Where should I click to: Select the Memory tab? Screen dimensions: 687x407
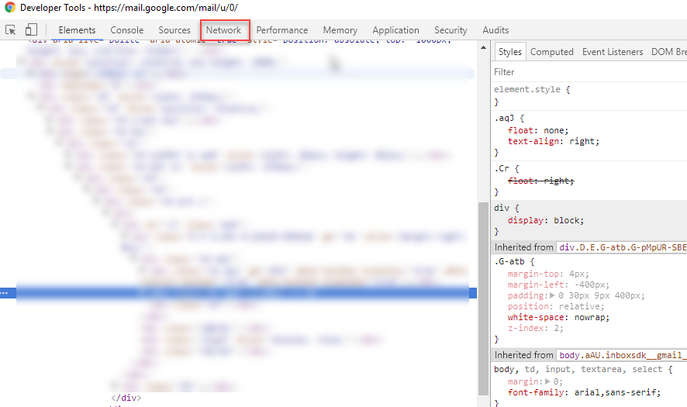click(x=340, y=30)
